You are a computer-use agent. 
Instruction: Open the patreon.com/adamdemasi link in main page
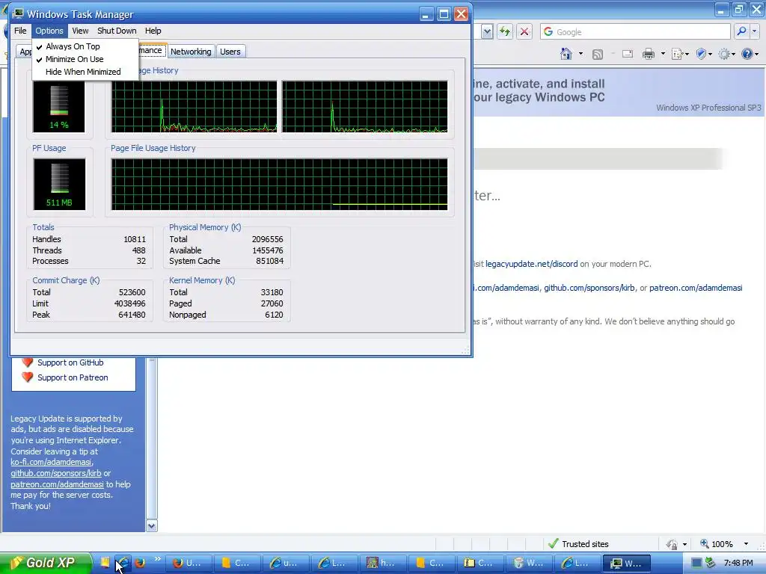point(696,288)
